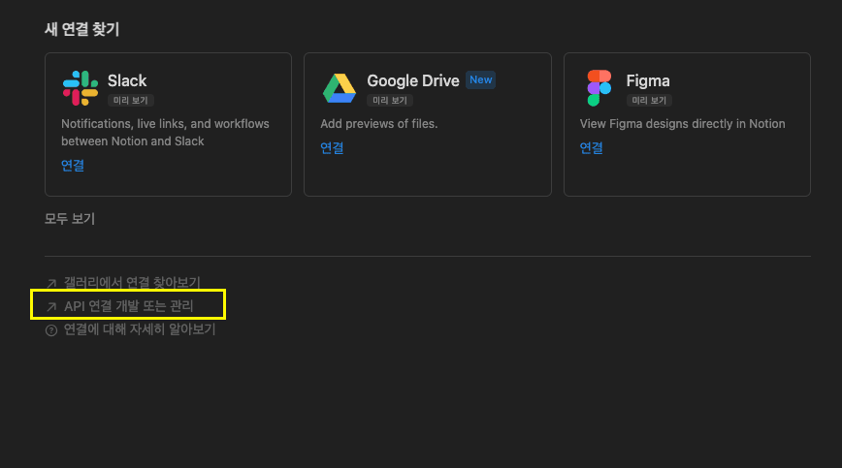Click the New badge next to Google Drive
The image size is (842, 468).
tap(480, 80)
